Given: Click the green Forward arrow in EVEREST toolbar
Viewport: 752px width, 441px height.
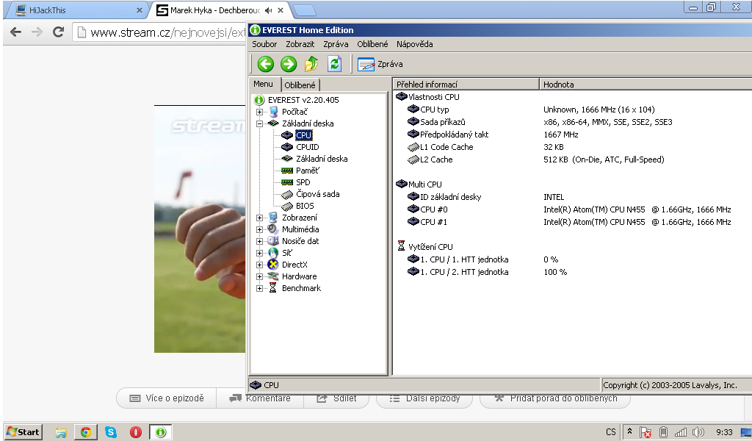Looking at the screenshot, I should click(288, 64).
